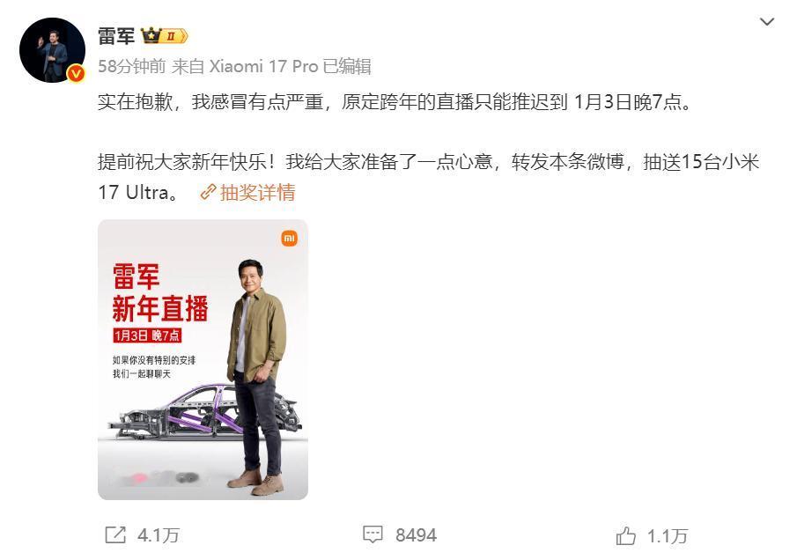The image size is (797, 560).
Task: Open the livestream poster image
Action: point(203,359)
